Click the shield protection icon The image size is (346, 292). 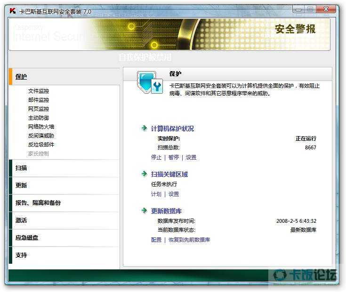pos(150,82)
